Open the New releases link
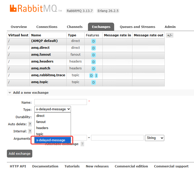The width and height of the screenshot is (194, 172). click(x=97, y=166)
